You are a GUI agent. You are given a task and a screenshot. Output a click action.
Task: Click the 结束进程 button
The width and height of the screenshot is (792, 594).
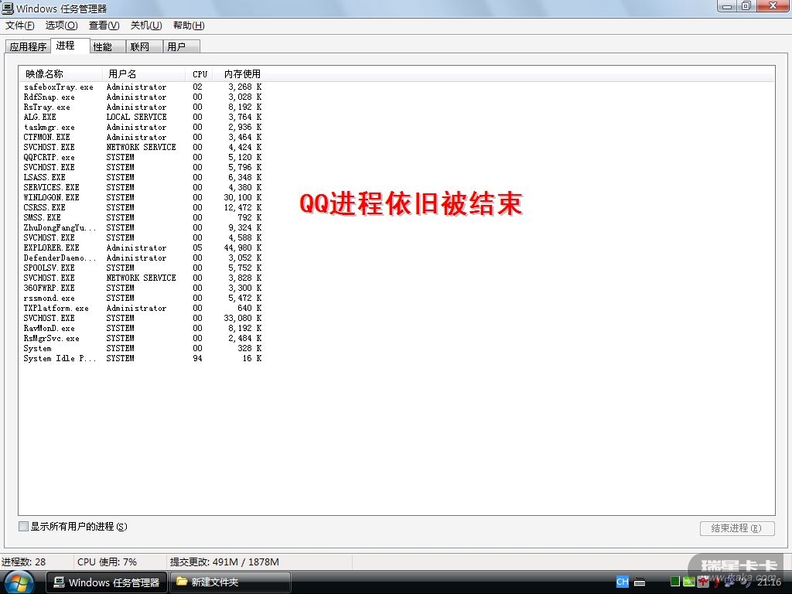click(737, 527)
